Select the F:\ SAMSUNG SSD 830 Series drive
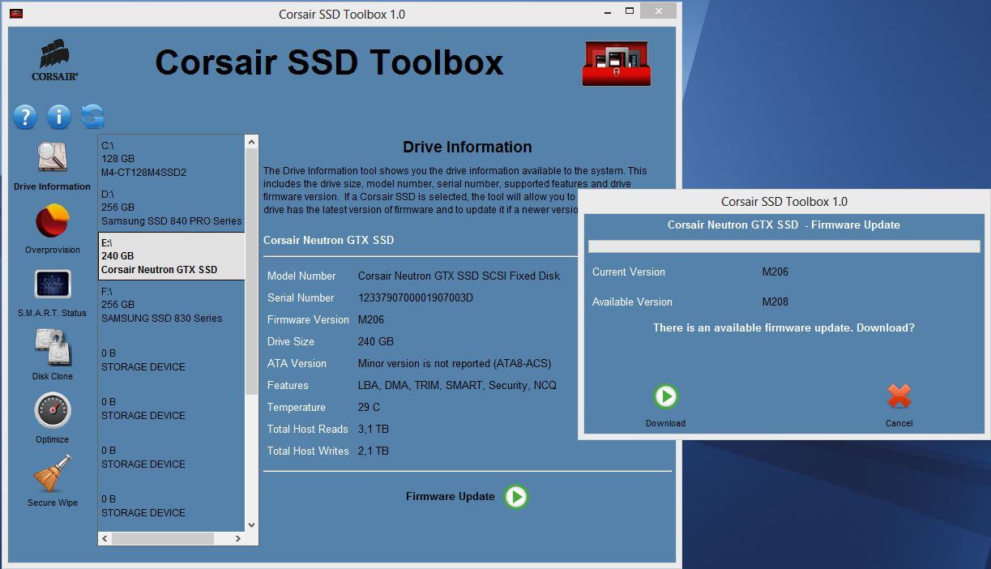 171,305
